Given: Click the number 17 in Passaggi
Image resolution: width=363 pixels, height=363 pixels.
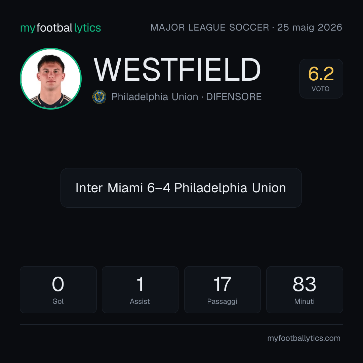Looking at the screenshot, I should (222, 284).
